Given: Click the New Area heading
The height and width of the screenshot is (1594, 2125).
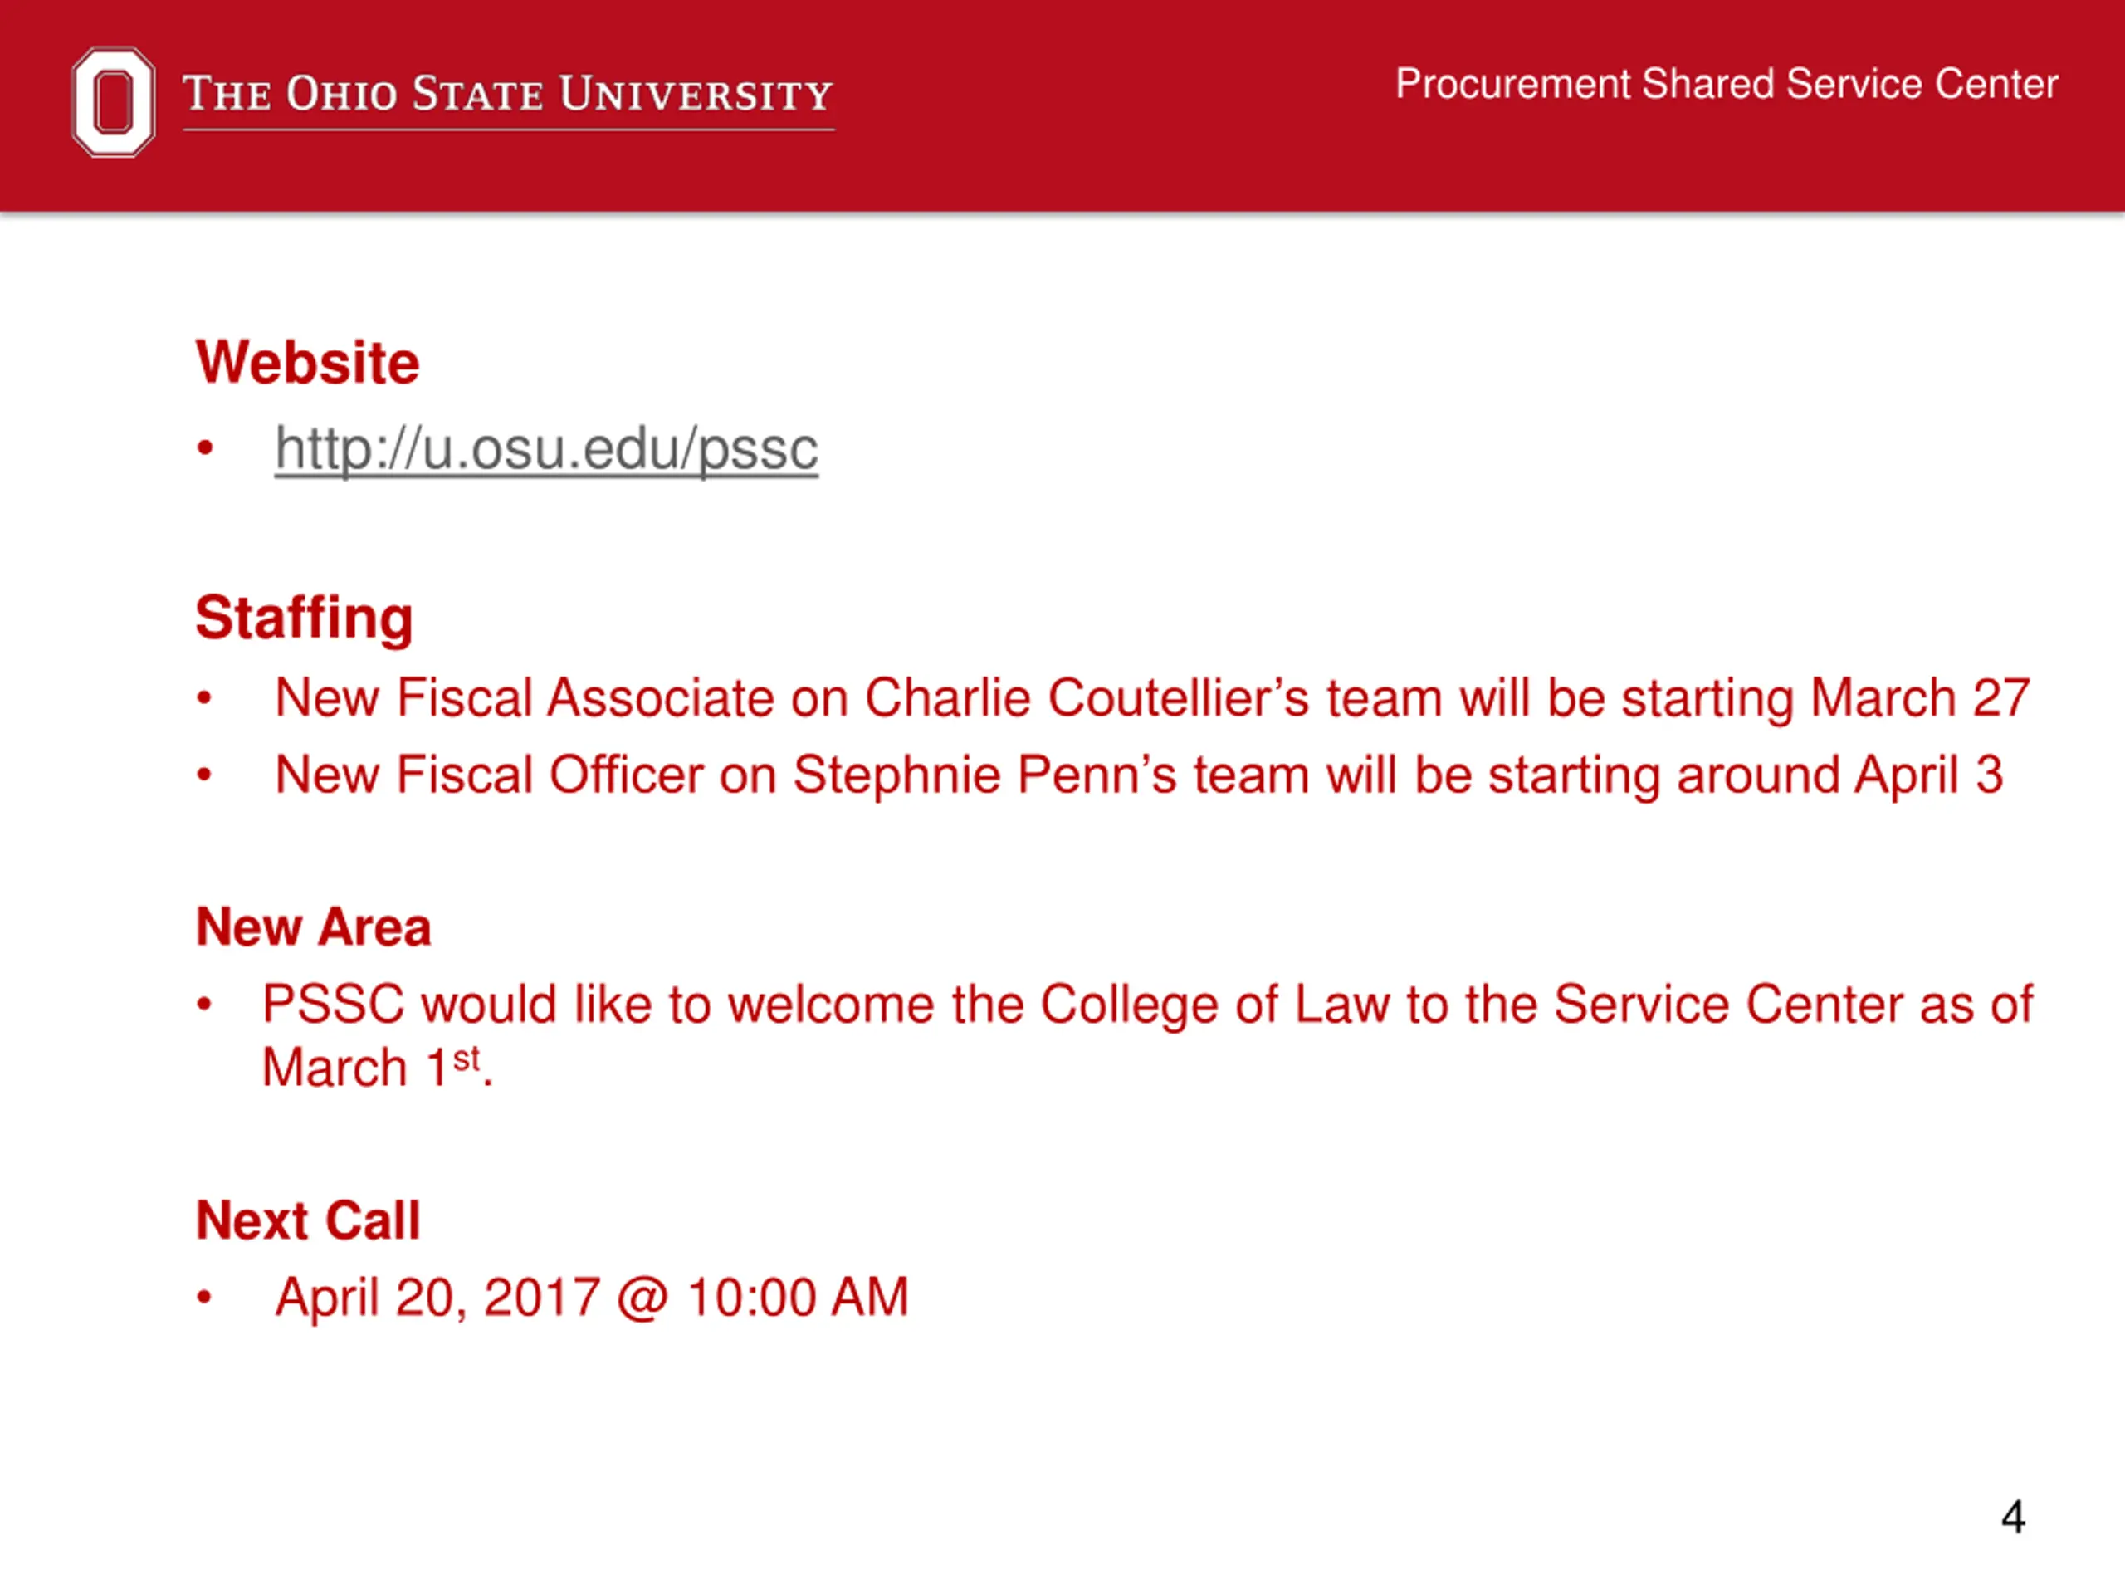Looking at the screenshot, I should (x=313, y=927).
